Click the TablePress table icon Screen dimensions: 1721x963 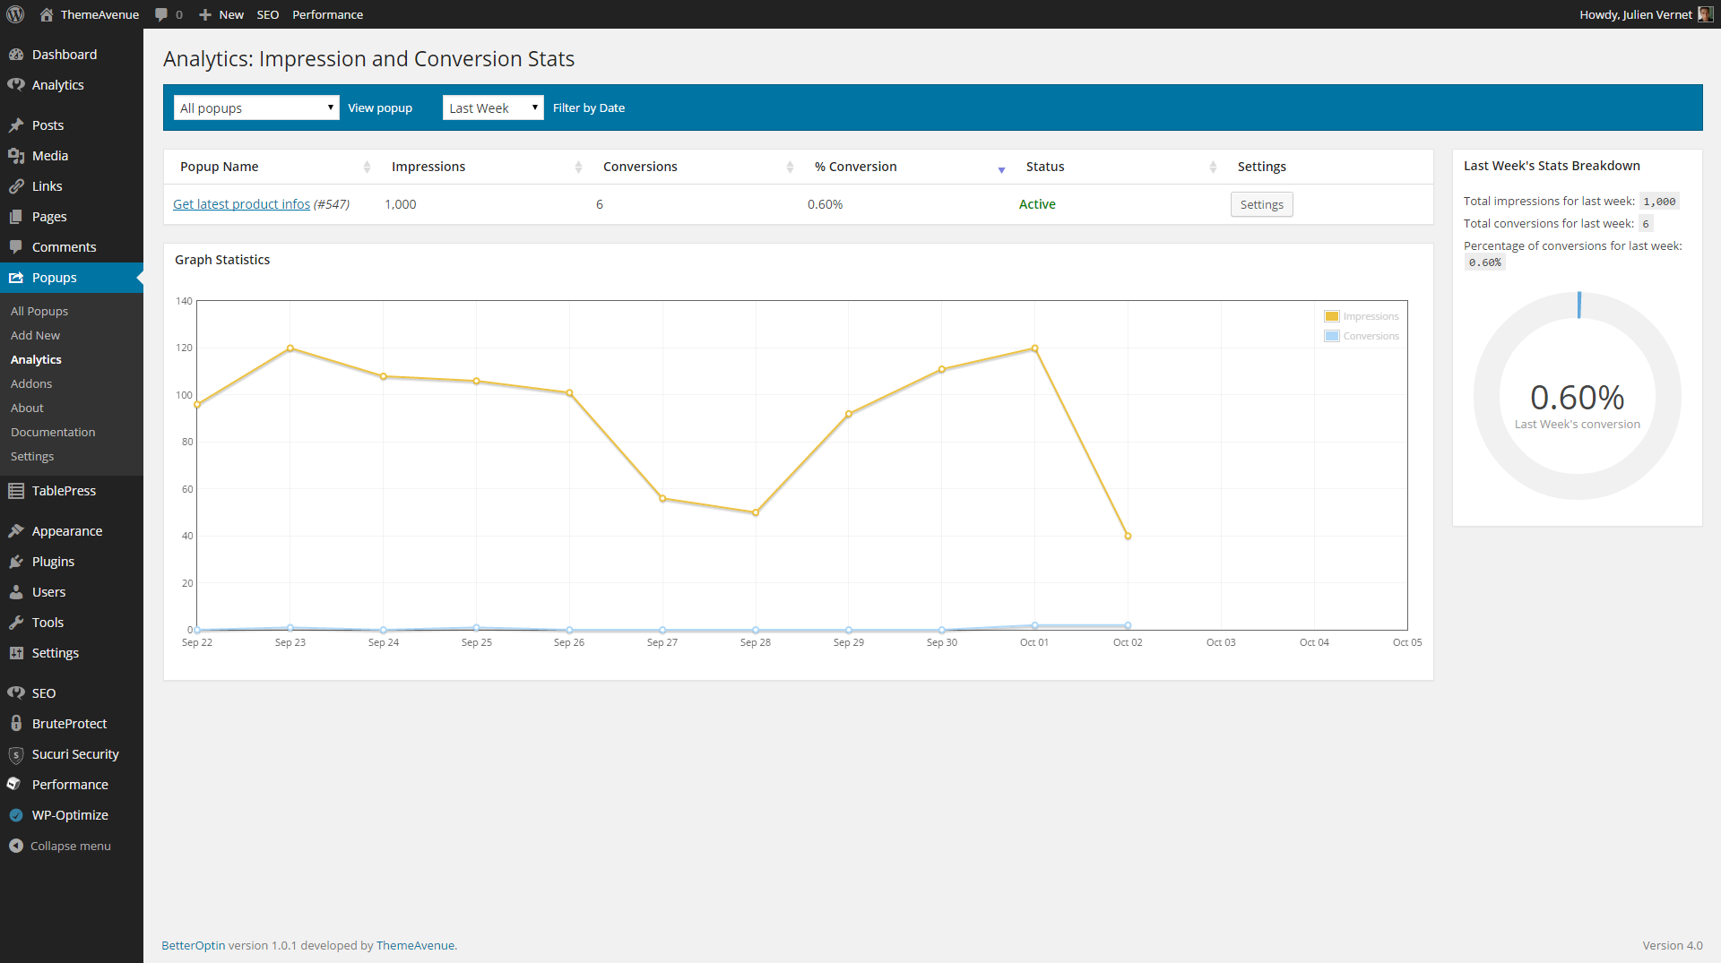16,491
